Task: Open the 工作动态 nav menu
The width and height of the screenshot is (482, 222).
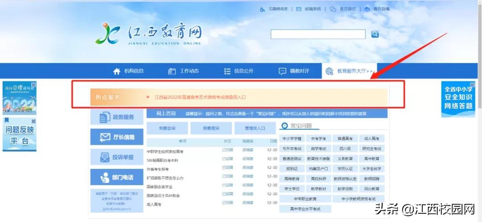Action: pos(183,71)
